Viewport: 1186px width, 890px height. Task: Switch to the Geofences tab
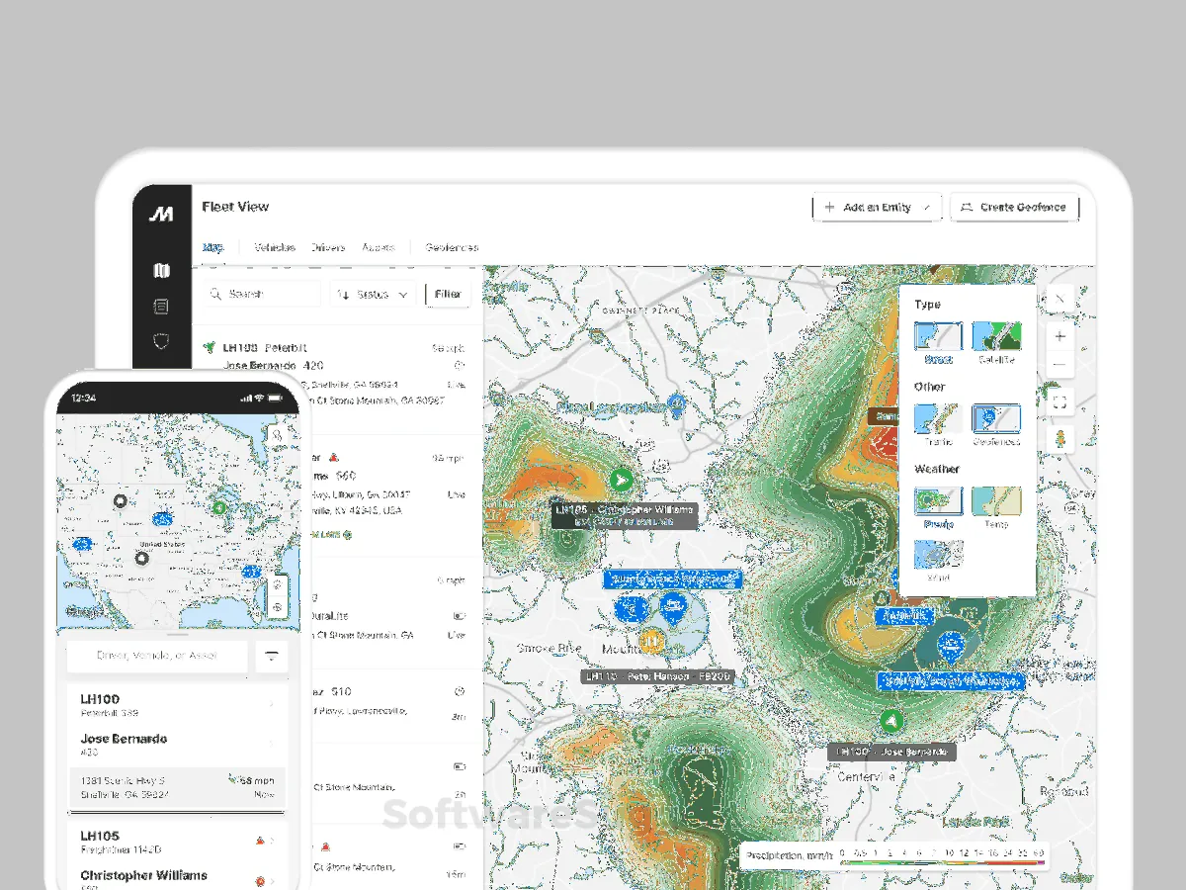click(x=452, y=247)
